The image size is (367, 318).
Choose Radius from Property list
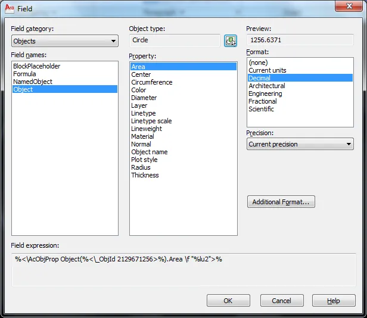coord(141,167)
